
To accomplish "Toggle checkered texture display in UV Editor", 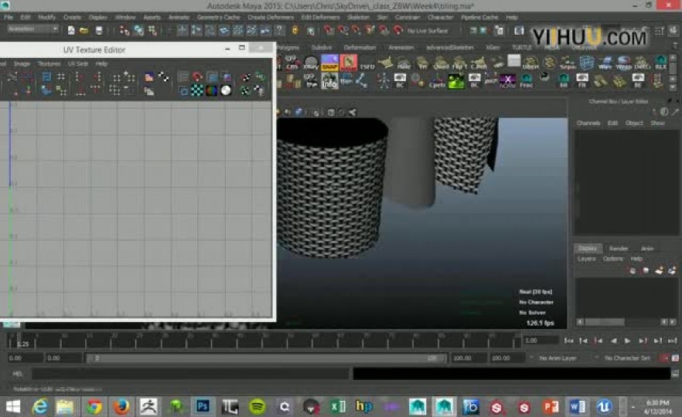I will (197, 90).
